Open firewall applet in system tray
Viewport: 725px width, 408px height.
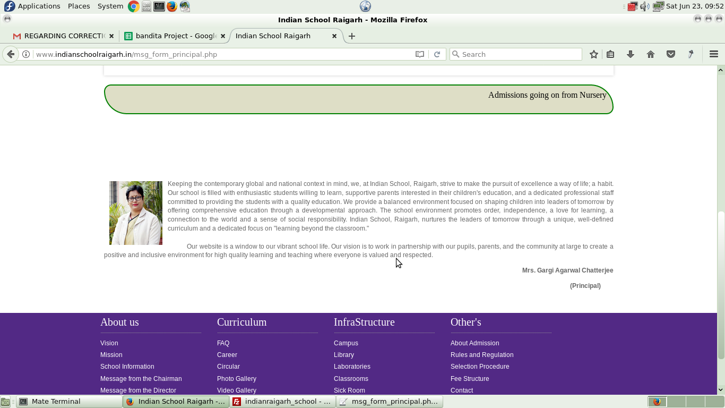(x=632, y=6)
